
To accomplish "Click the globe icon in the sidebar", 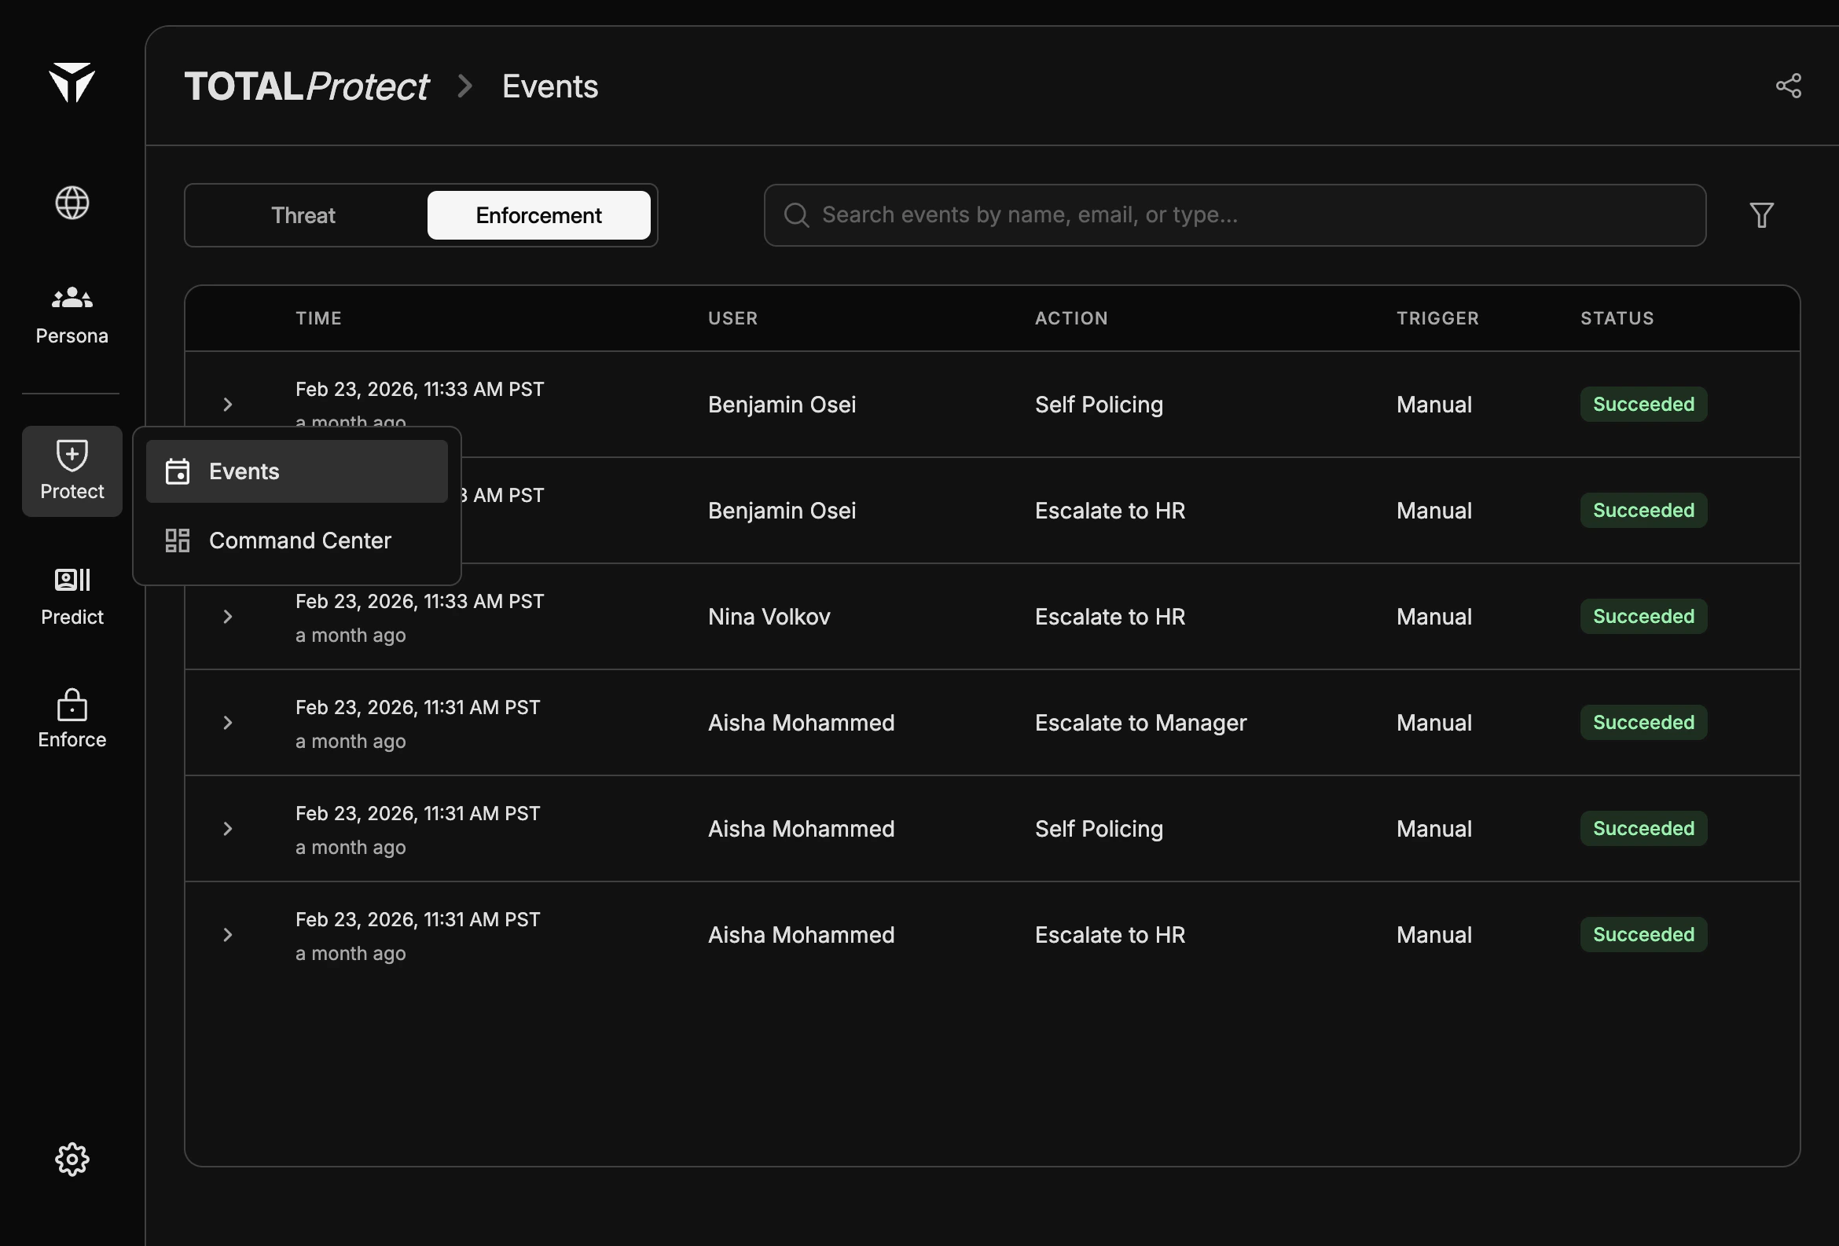I will pos(72,202).
